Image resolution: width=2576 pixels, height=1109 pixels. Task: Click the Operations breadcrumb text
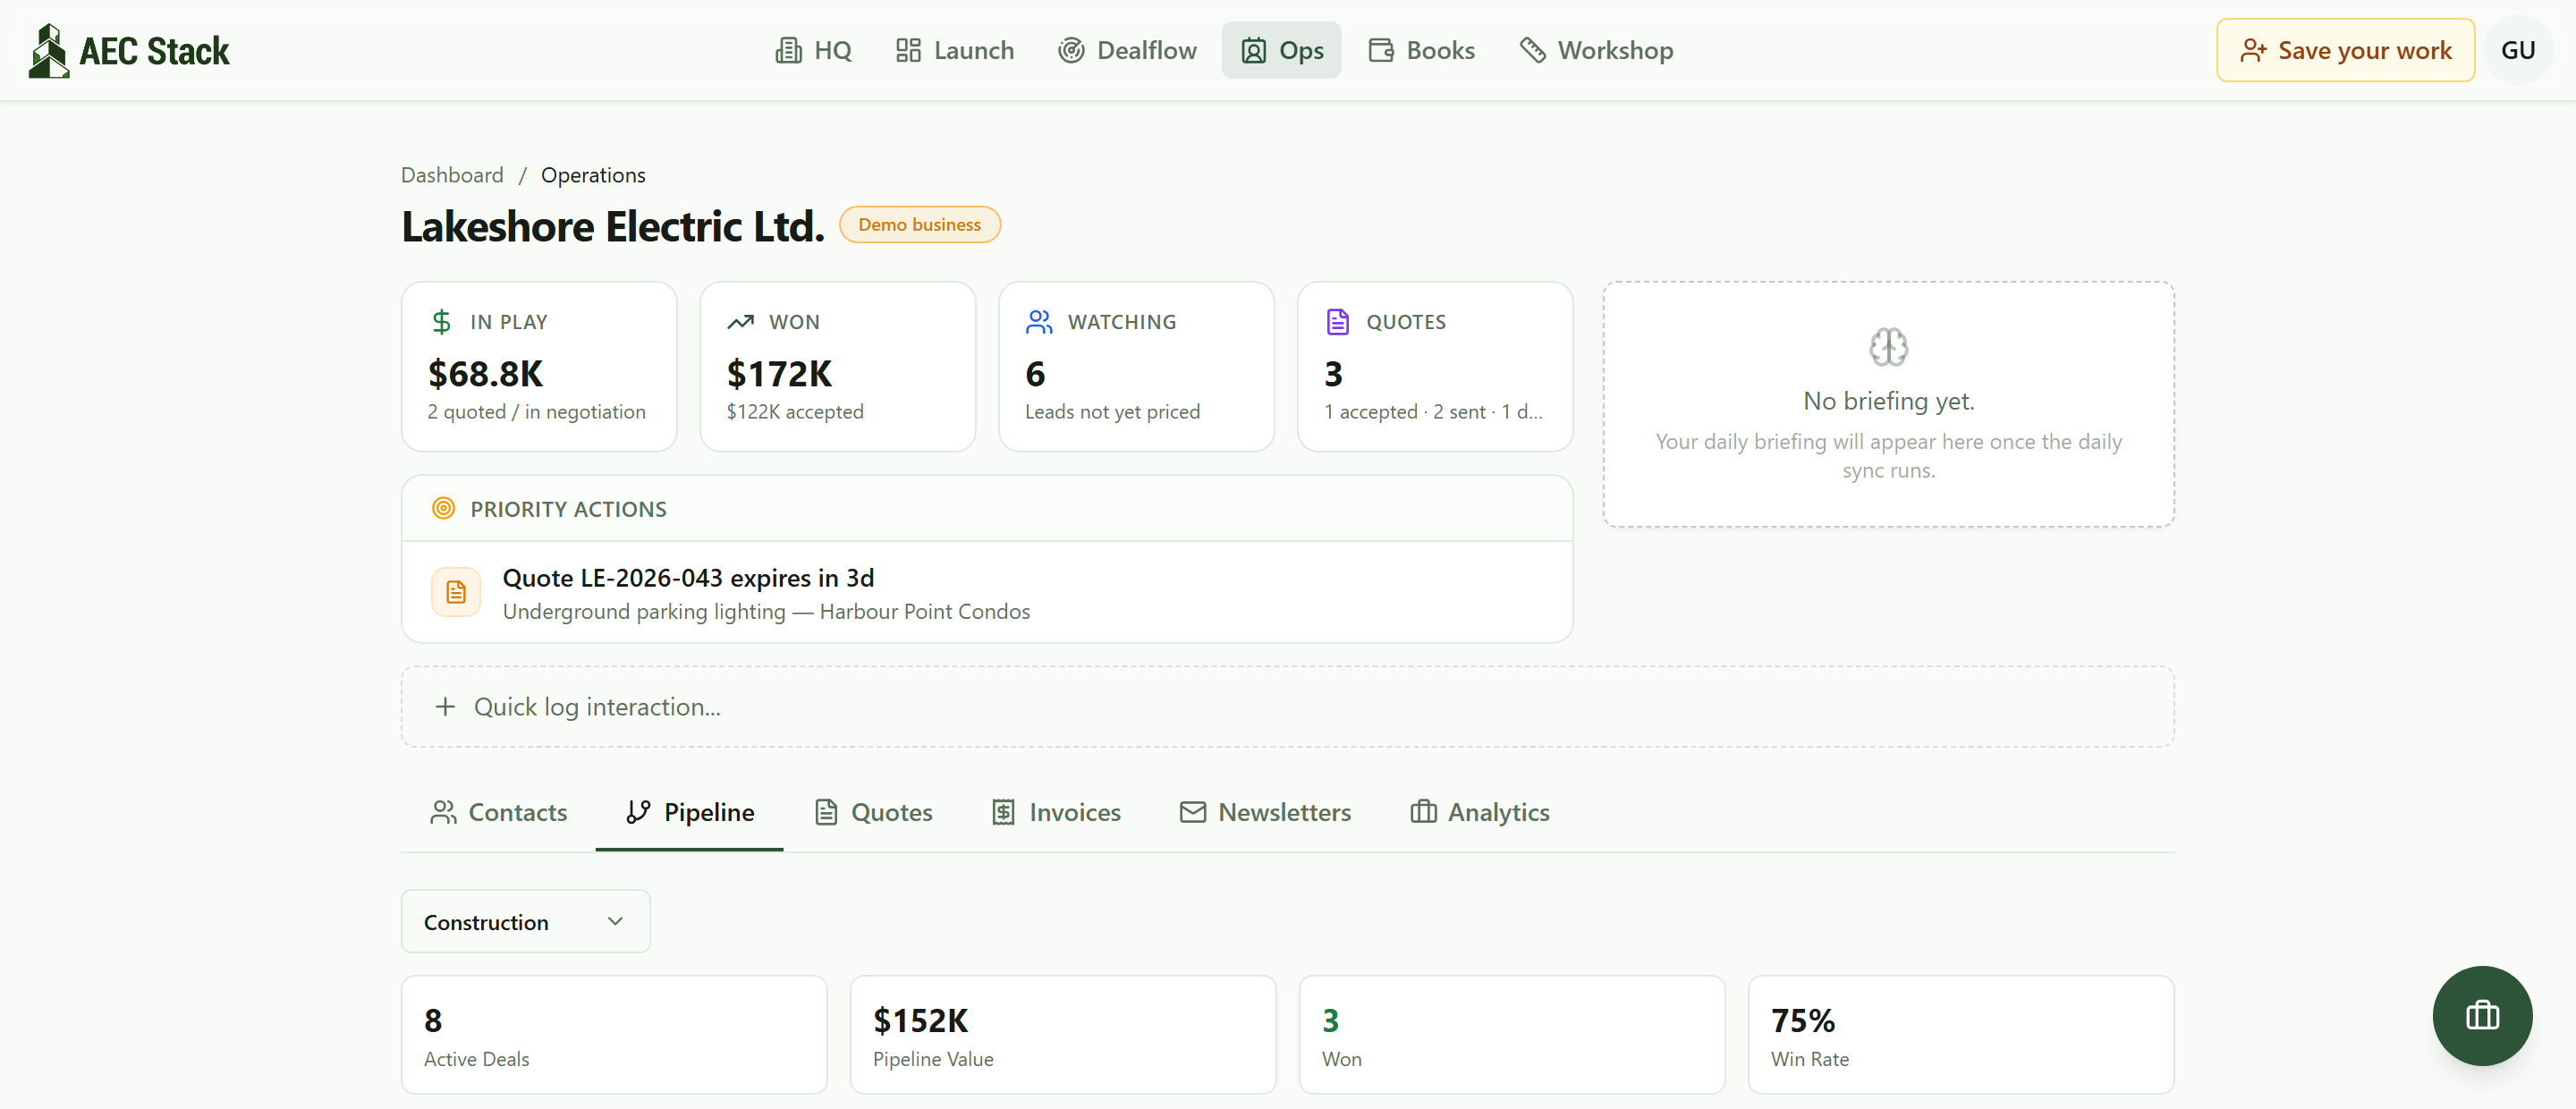pyautogui.click(x=593, y=175)
